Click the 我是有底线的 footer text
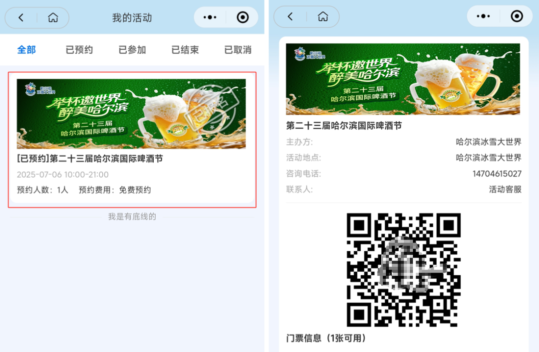 (132, 216)
